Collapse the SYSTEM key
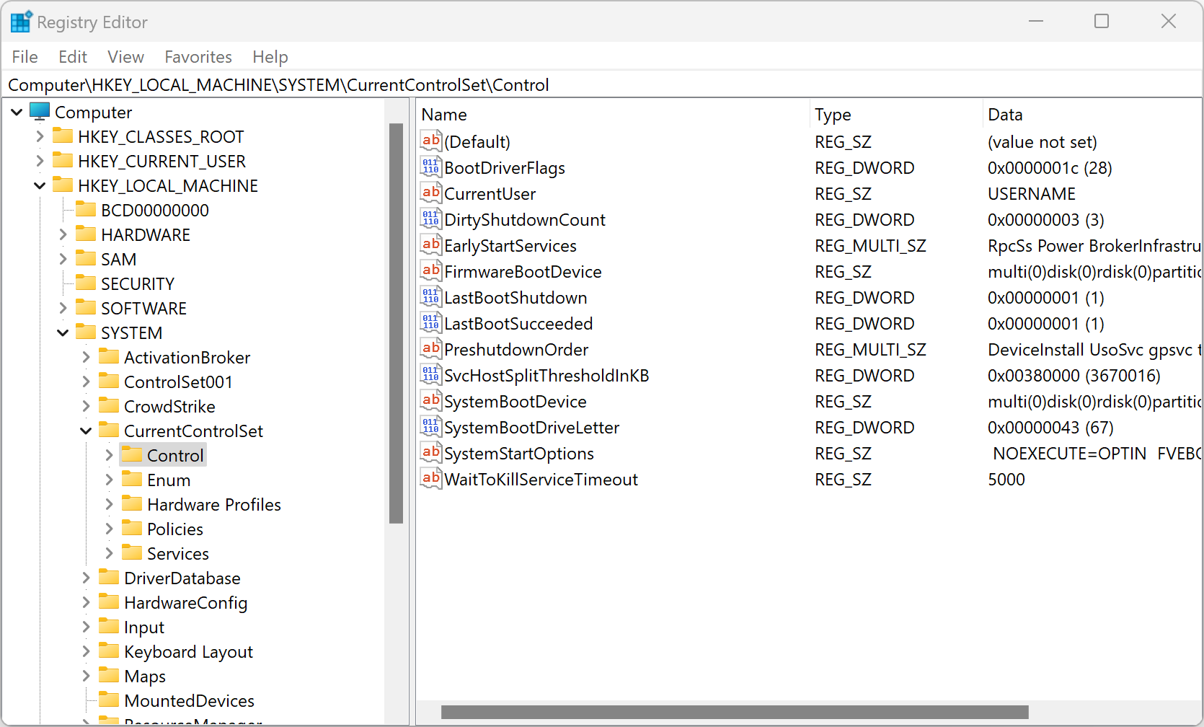The image size is (1204, 727). 63,332
